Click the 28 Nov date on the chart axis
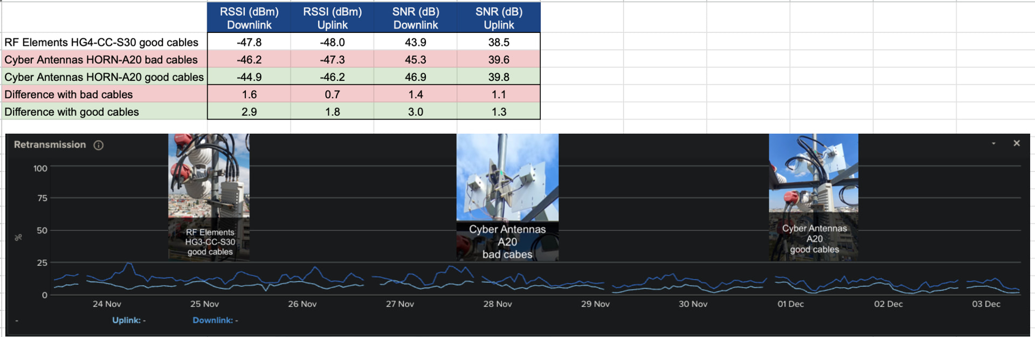Screen dimensions: 1035x337 pos(498,304)
